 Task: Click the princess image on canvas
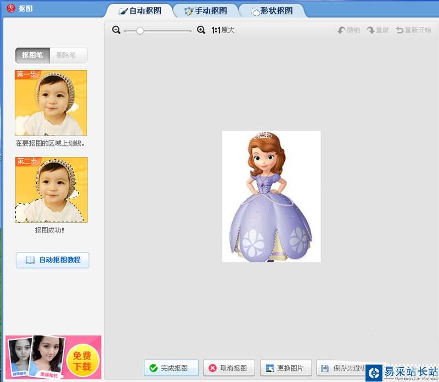[271, 196]
